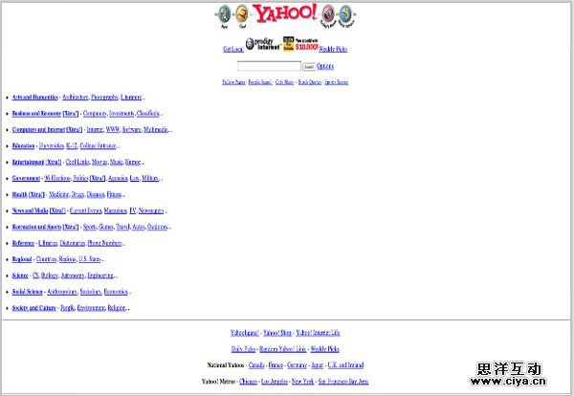Open the Multimedia subcategory link
The width and height of the screenshot is (574, 396).
point(156,129)
